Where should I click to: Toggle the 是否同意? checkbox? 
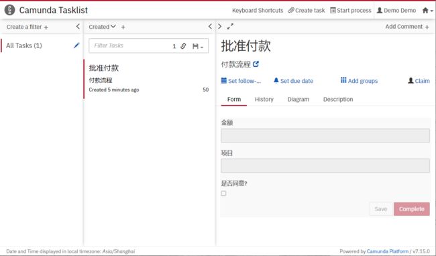pos(223,193)
